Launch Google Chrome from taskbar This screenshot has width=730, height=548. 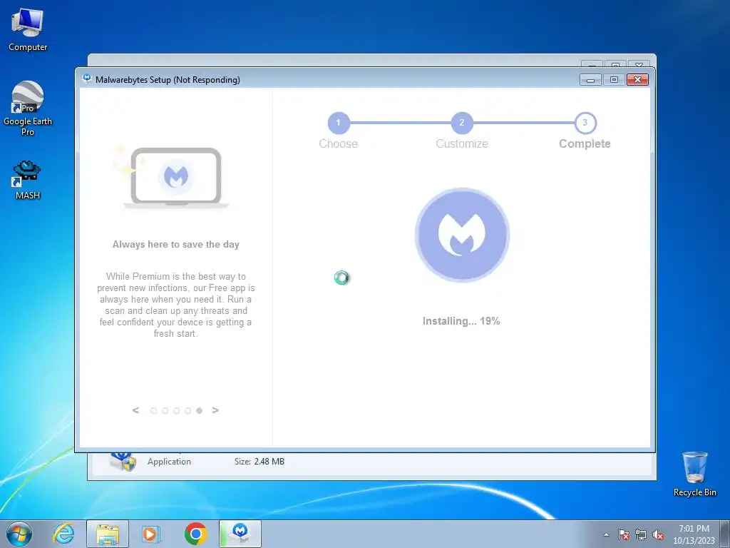[x=195, y=534]
